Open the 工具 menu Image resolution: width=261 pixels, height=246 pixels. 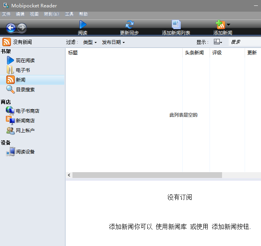pyautogui.click(x=69, y=14)
